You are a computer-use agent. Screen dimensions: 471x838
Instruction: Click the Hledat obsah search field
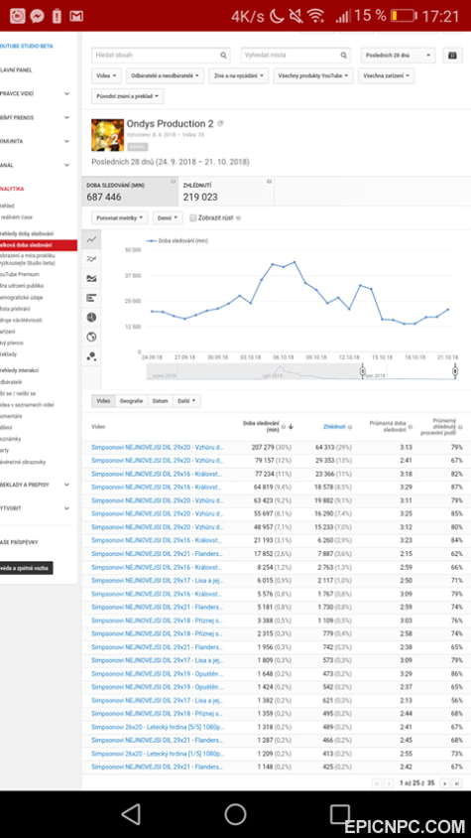click(161, 55)
